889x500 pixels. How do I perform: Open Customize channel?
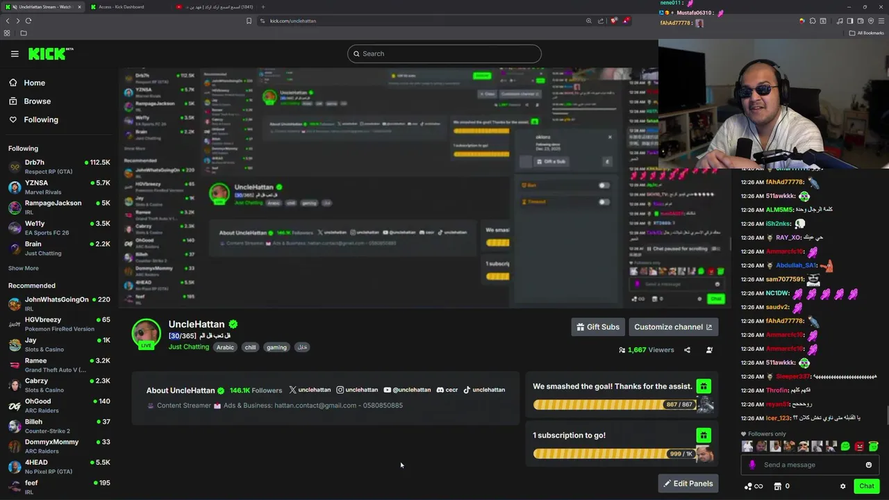coord(673,327)
